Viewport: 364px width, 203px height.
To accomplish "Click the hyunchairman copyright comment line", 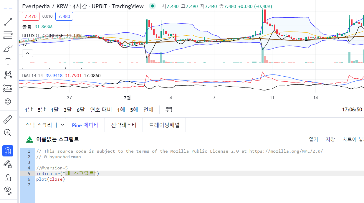I will [58, 157].
